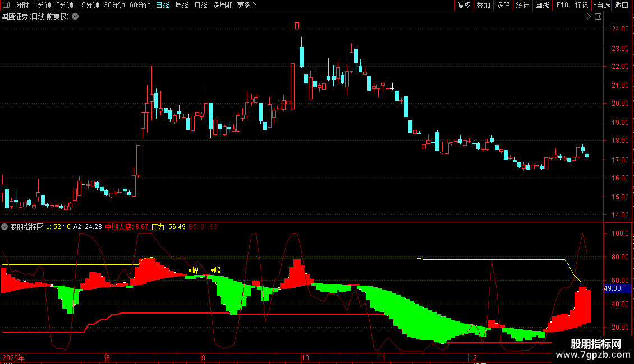Select the 日线 daily chart tab

click(163, 5)
